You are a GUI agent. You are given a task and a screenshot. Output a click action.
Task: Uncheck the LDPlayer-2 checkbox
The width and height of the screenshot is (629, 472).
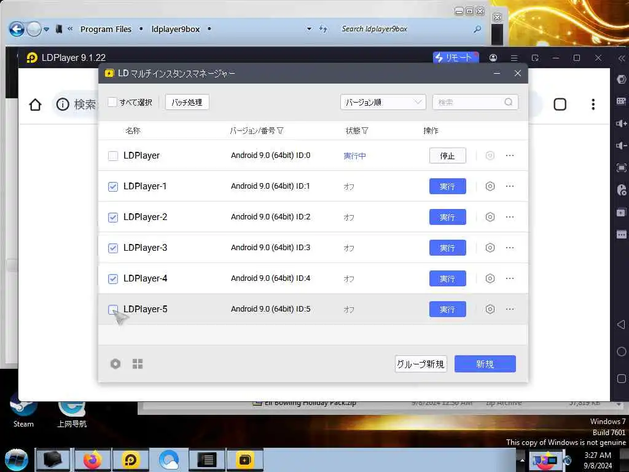[x=113, y=217]
